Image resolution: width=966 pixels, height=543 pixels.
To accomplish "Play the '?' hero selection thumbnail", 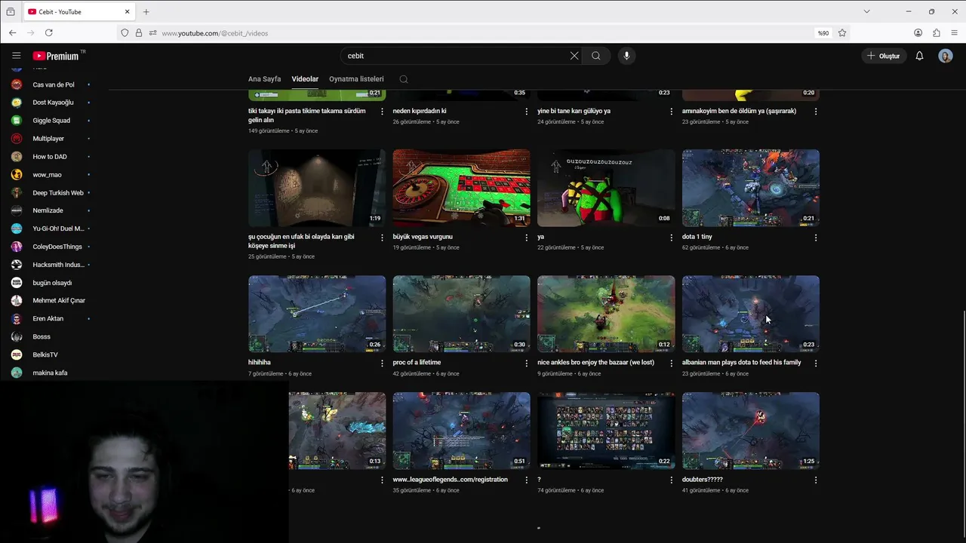I will 606,431.
